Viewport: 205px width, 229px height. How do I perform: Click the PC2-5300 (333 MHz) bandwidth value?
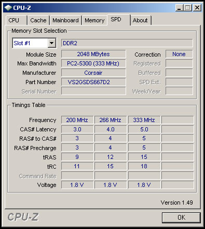(93, 63)
